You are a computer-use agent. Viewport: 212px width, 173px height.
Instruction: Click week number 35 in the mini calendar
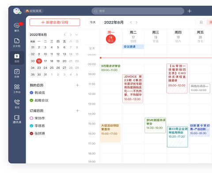(x=33, y=75)
